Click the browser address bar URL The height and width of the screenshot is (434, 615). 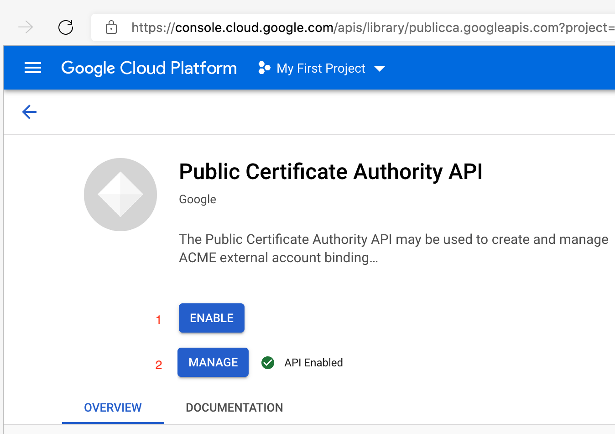(372, 28)
